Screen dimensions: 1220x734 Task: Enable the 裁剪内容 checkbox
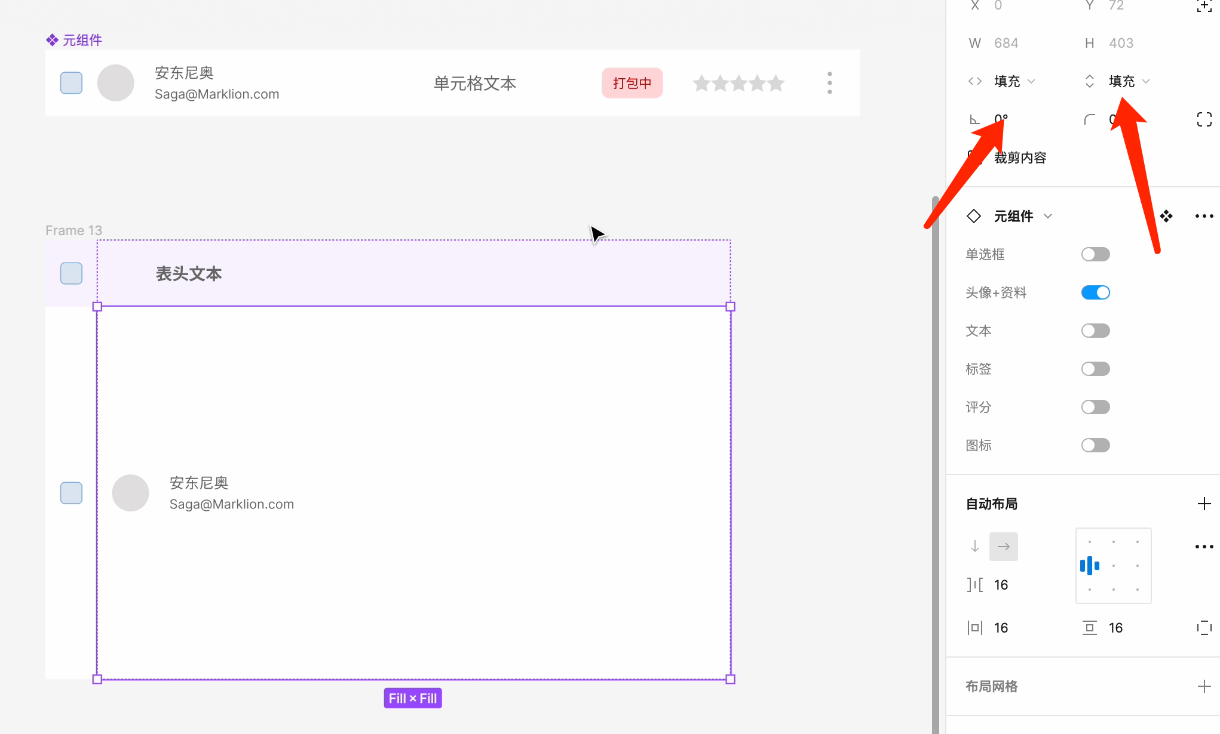pyautogui.click(x=974, y=157)
